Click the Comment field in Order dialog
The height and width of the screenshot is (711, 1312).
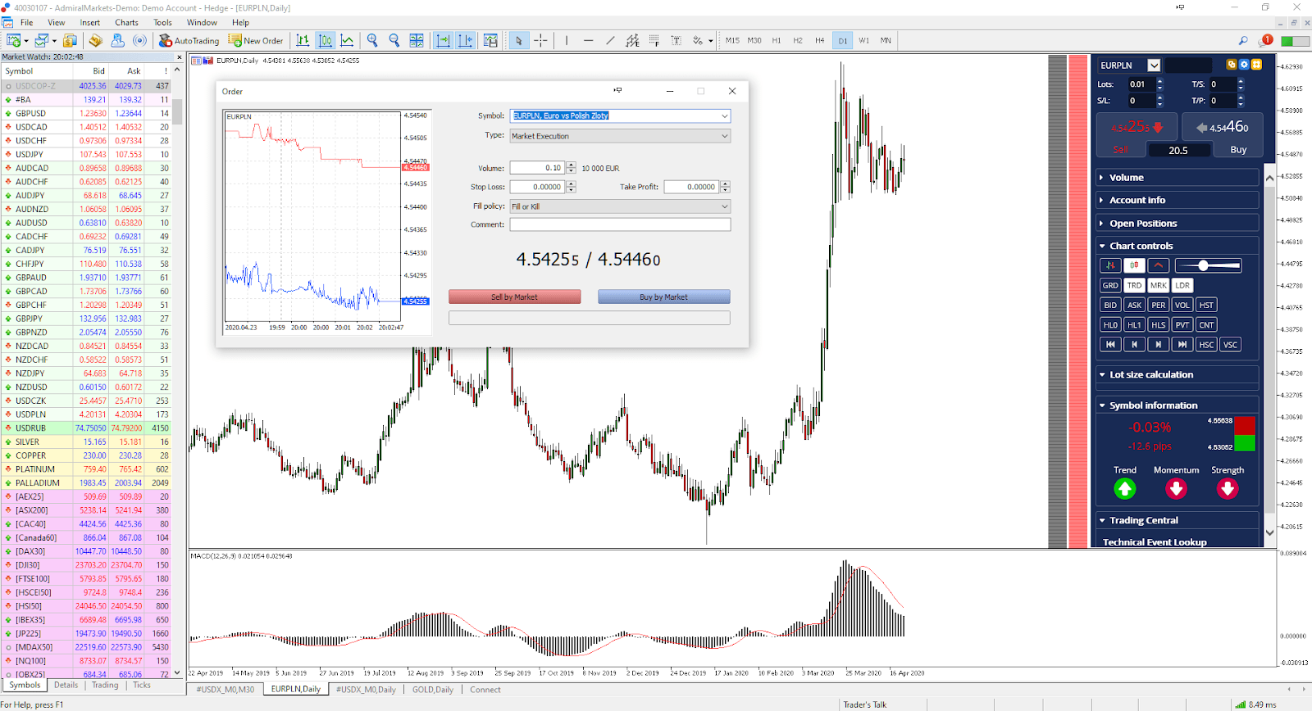pos(620,224)
